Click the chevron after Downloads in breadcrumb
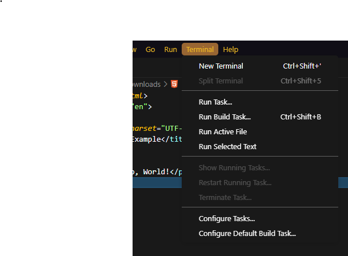 pyautogui.click(x=166, y=84)
